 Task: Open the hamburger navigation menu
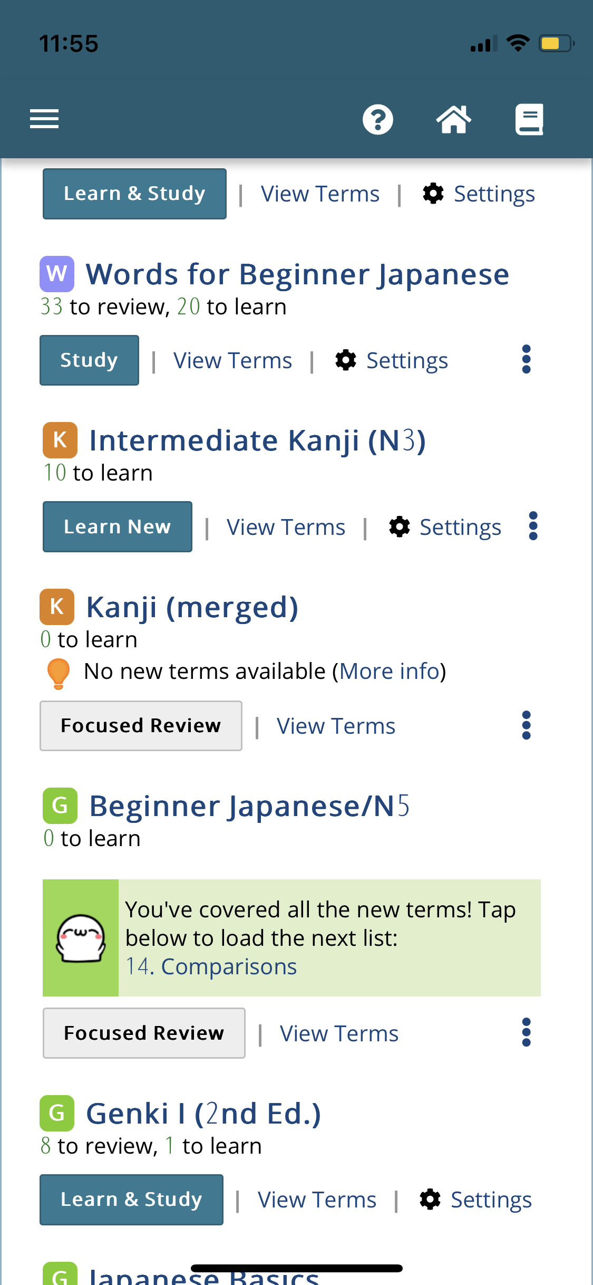[44, 119]
